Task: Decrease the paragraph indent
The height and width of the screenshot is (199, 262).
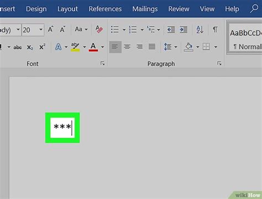Action: [171, 29]
